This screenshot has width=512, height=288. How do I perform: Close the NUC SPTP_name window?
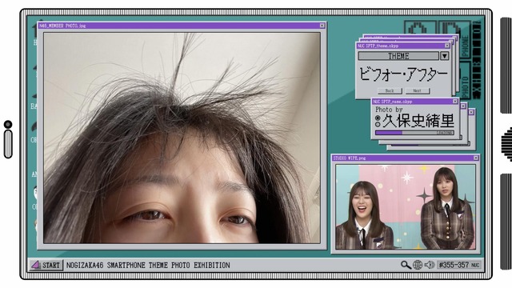[x=455, y=102]
